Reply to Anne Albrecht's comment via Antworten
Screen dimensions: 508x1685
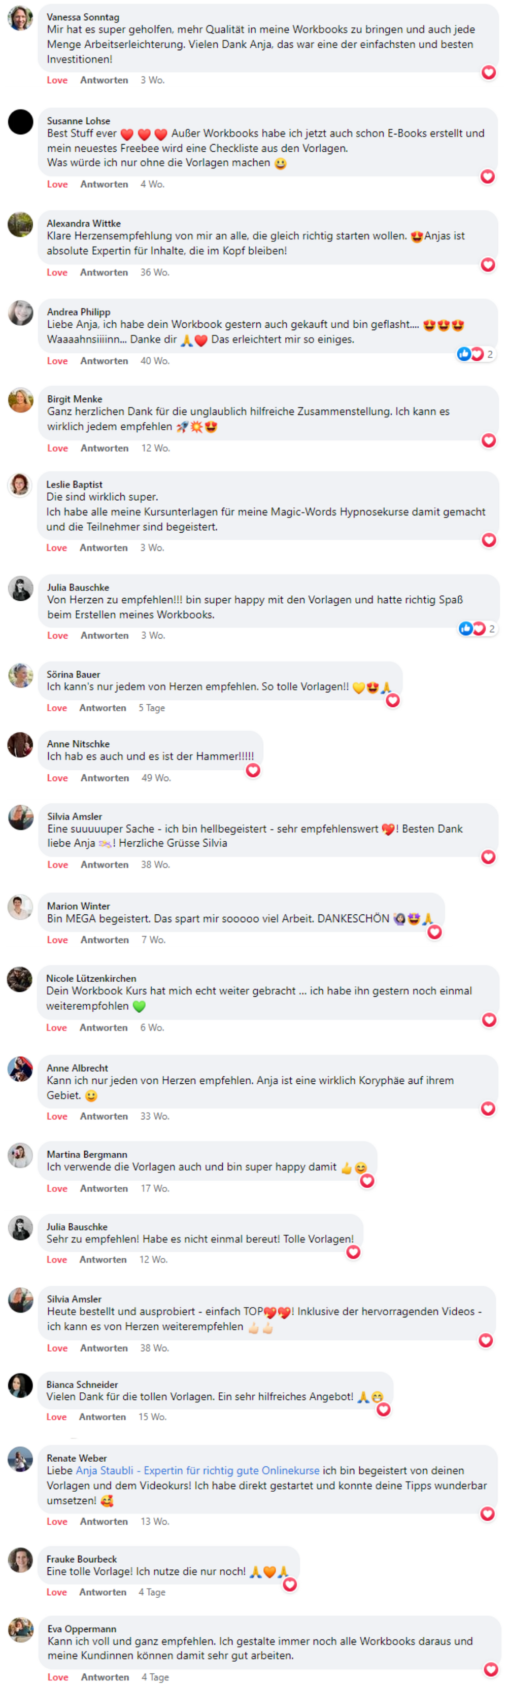click(104, 1117)
